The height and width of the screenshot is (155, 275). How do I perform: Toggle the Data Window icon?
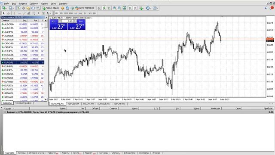click(23, 8)
